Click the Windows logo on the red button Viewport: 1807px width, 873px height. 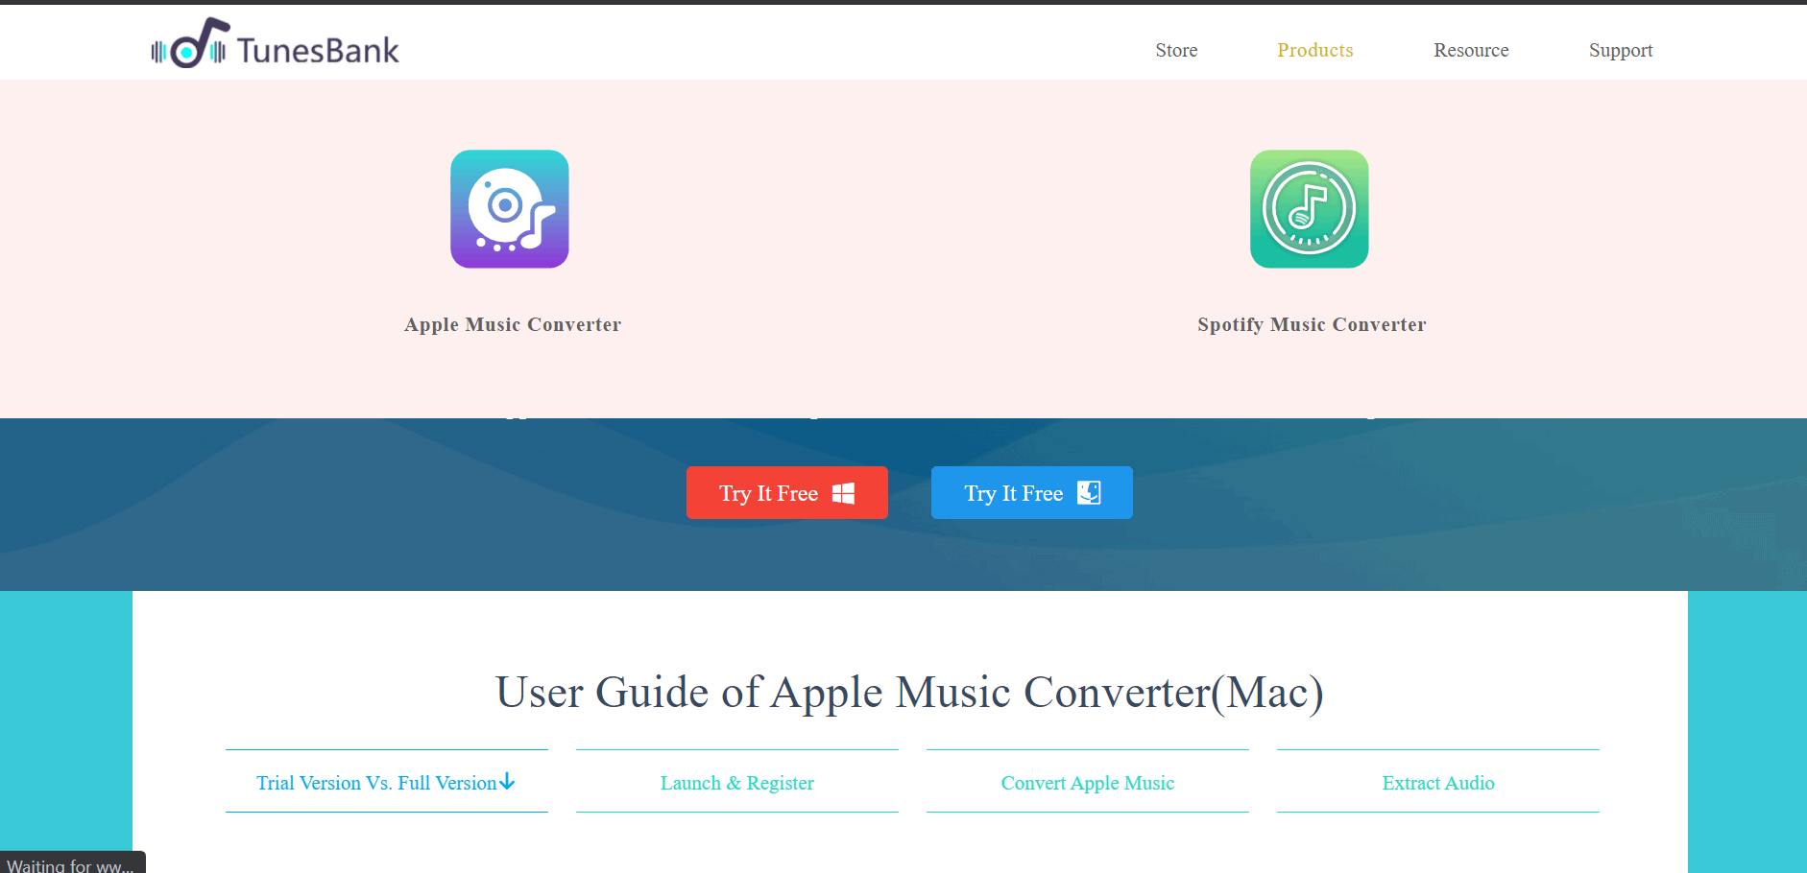click(843, 493)
